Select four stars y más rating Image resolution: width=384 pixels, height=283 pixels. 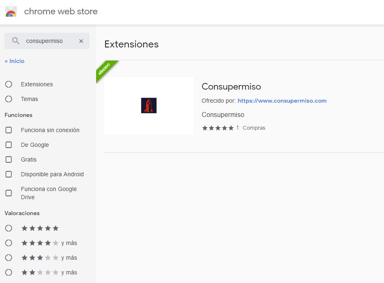pyautogui.click(x=9, y=243)
